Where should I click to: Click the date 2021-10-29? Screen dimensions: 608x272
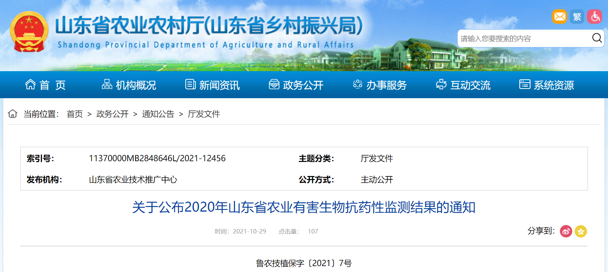(249, 231)
